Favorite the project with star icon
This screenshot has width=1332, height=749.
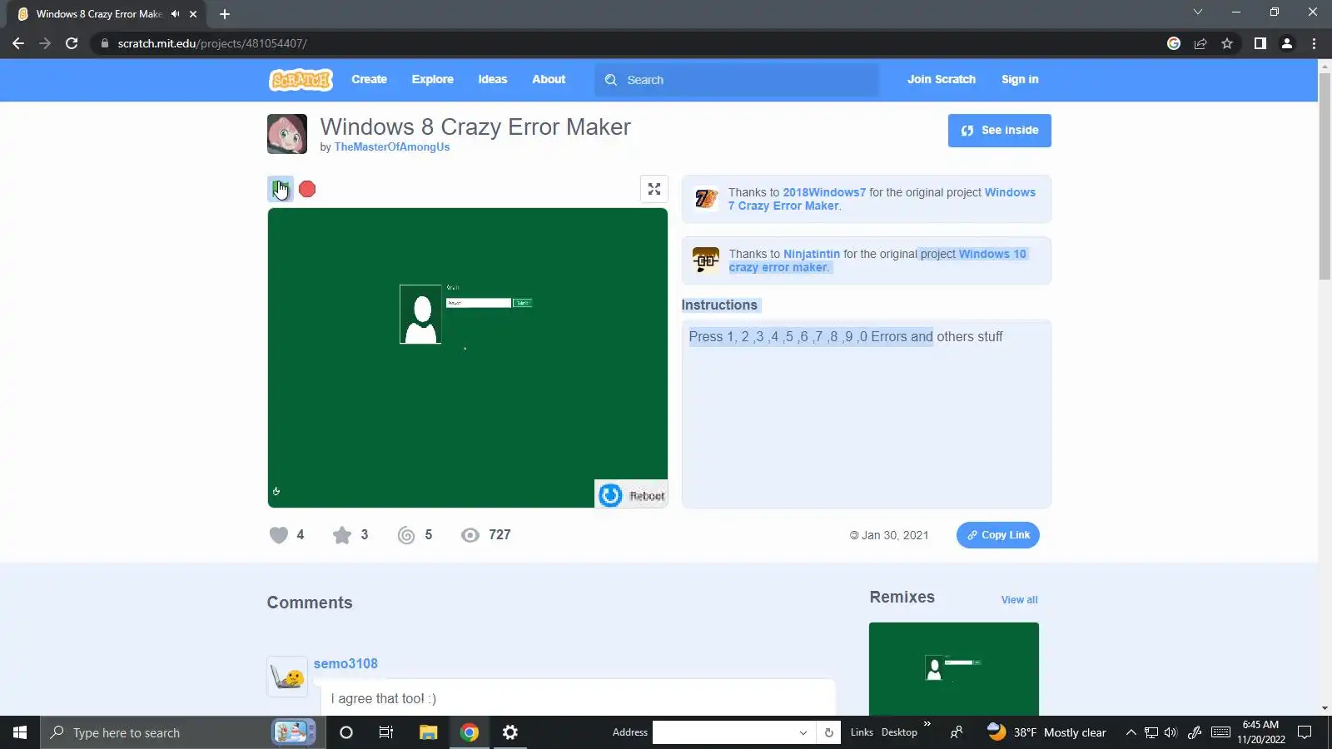click(x=342, y=535)
